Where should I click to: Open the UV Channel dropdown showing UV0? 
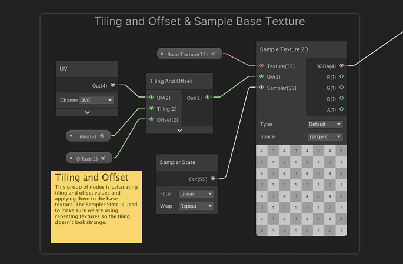[x=96, y=101]
